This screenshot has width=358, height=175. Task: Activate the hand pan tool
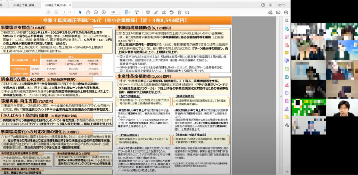88,12
